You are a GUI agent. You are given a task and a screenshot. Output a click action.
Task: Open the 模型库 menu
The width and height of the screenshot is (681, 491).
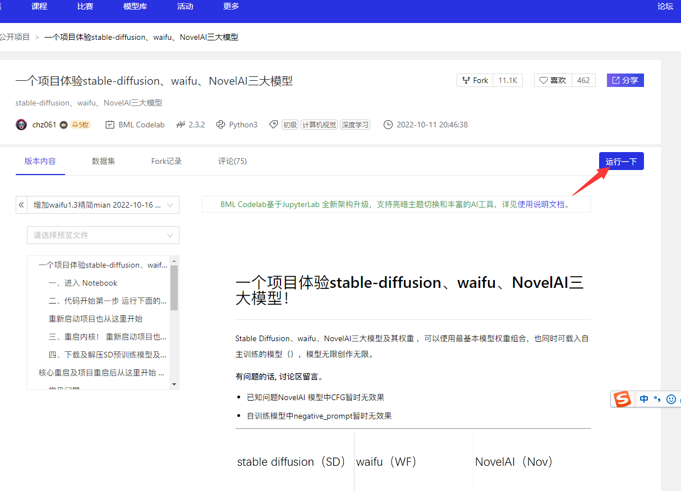coord(135,6)
